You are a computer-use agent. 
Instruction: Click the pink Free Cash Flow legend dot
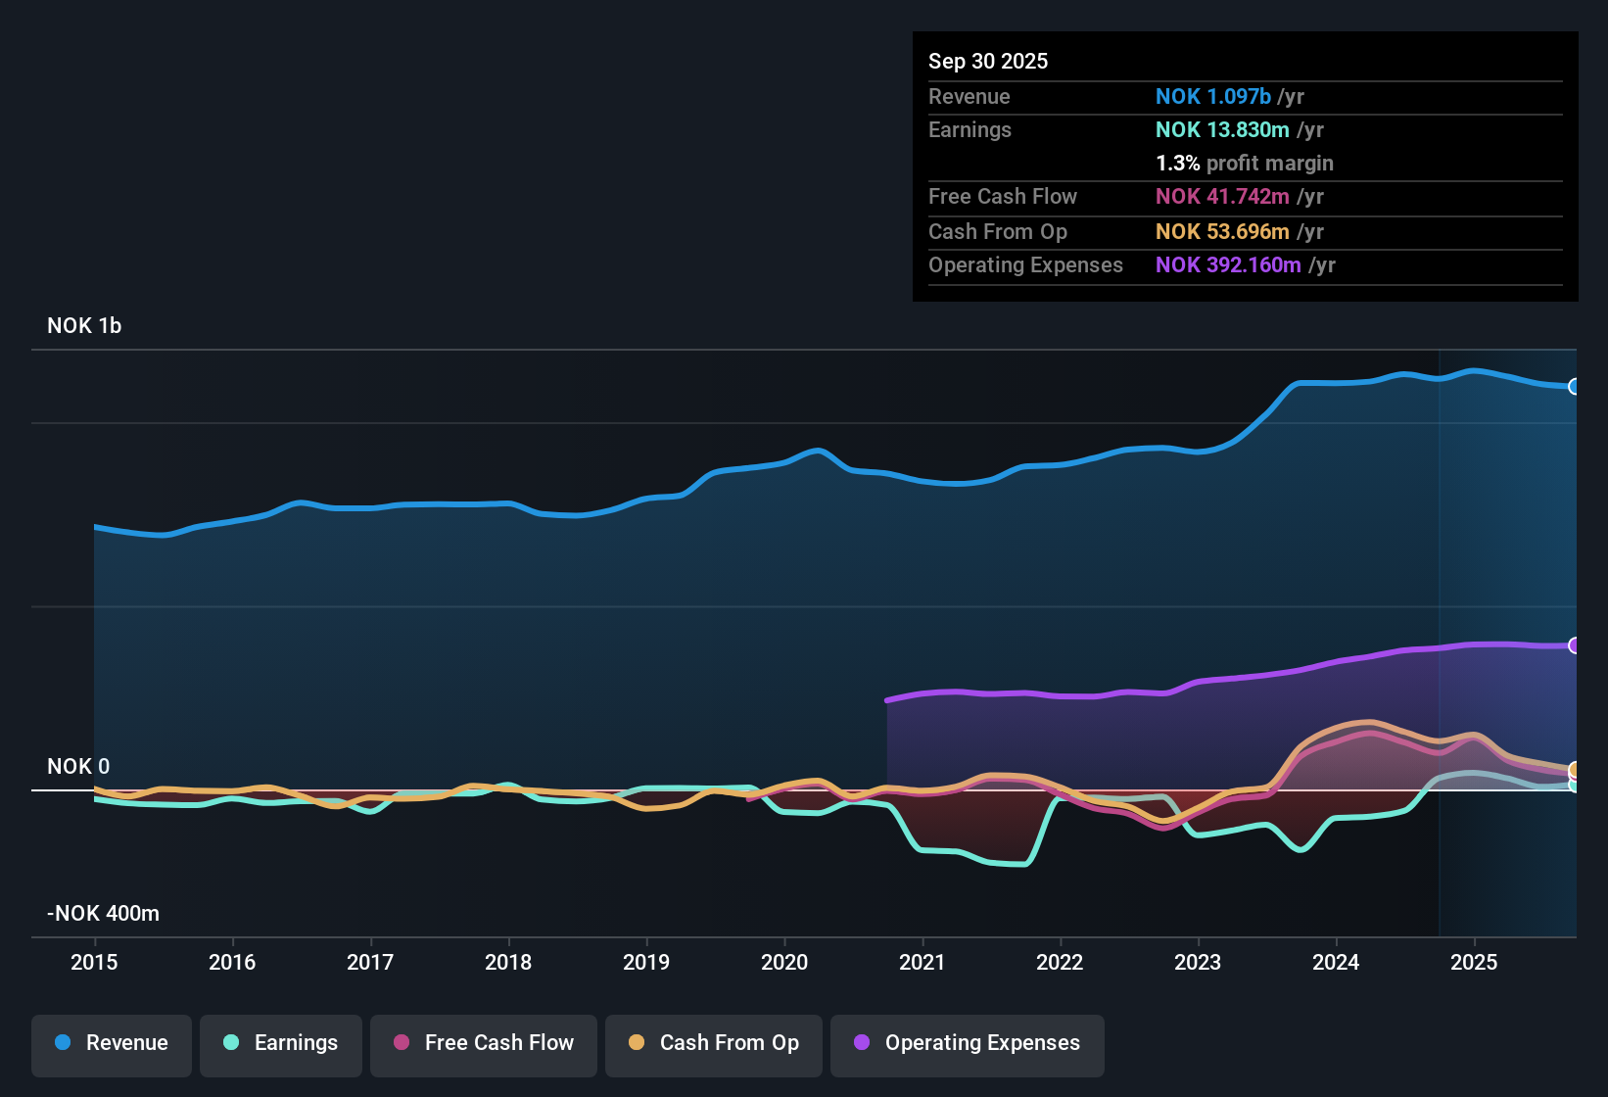400,1043
